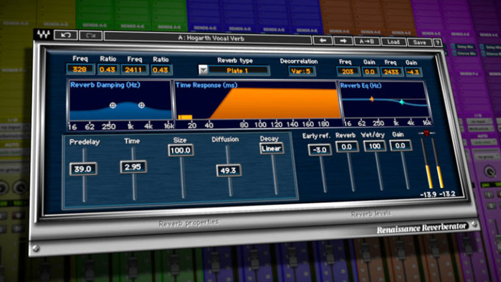Image resolution: width=501 pixels, height=282 pixels.
Task: Click the Predelay slider handle at 39.0
Action: 83,168
